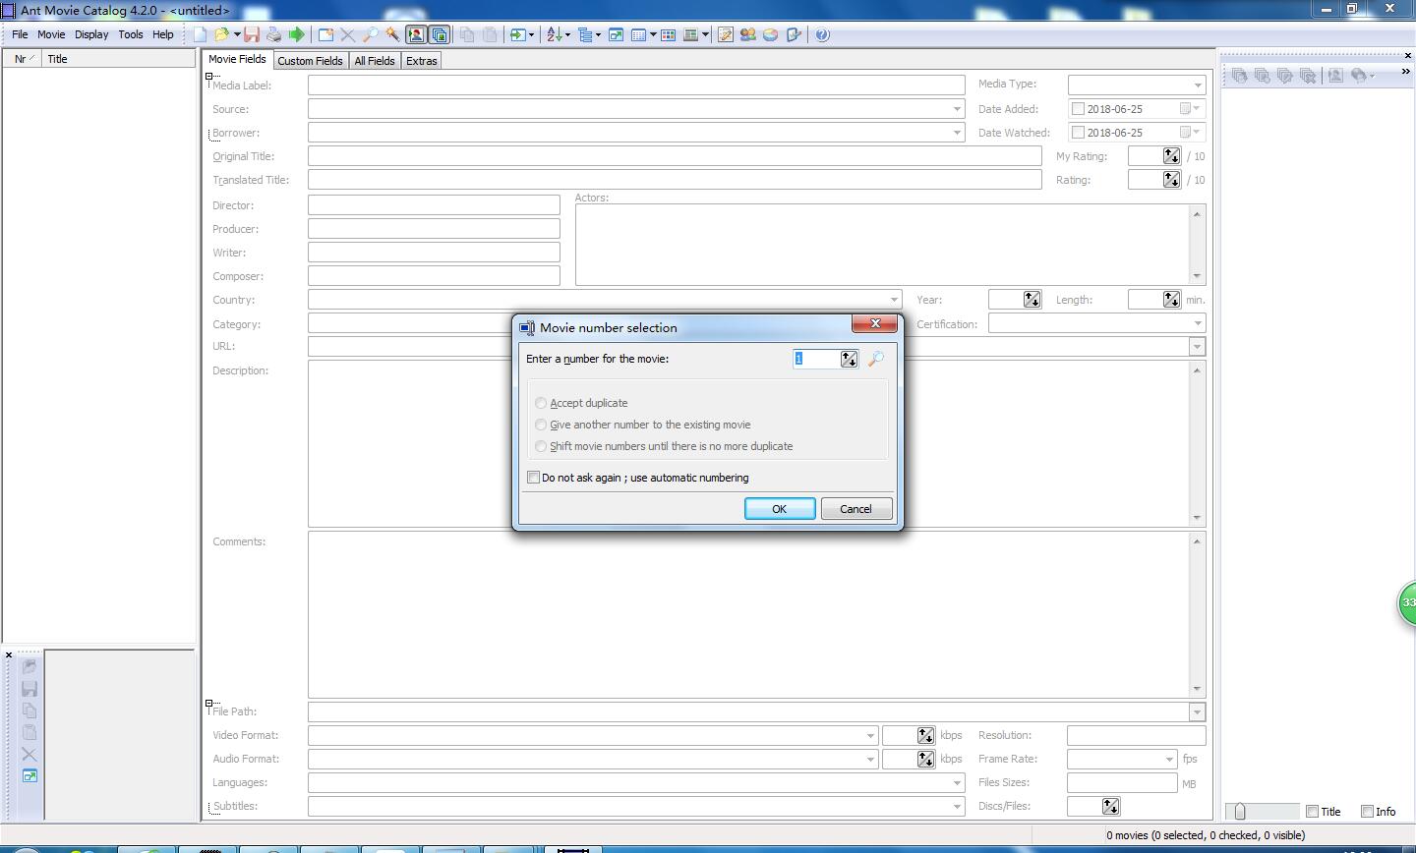The width and height of the screenshot is (1416, 853).
Task: Expand the Media Type dropdown
Action: coord(1198,85)
